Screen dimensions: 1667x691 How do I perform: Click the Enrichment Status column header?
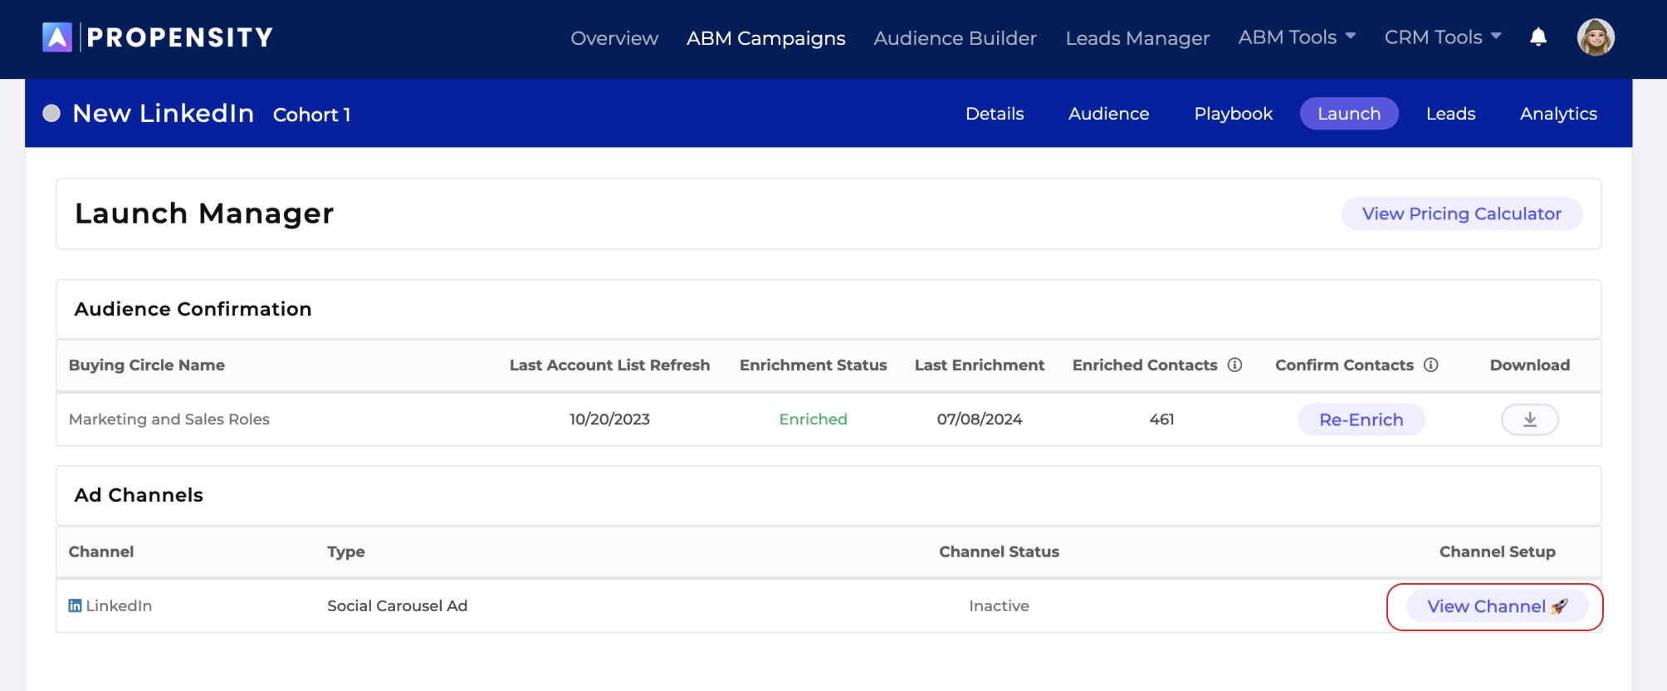click(x=814, y=365)
